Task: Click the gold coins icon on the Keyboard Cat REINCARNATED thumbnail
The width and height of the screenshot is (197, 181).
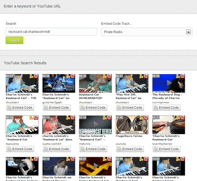Action: 105,76
